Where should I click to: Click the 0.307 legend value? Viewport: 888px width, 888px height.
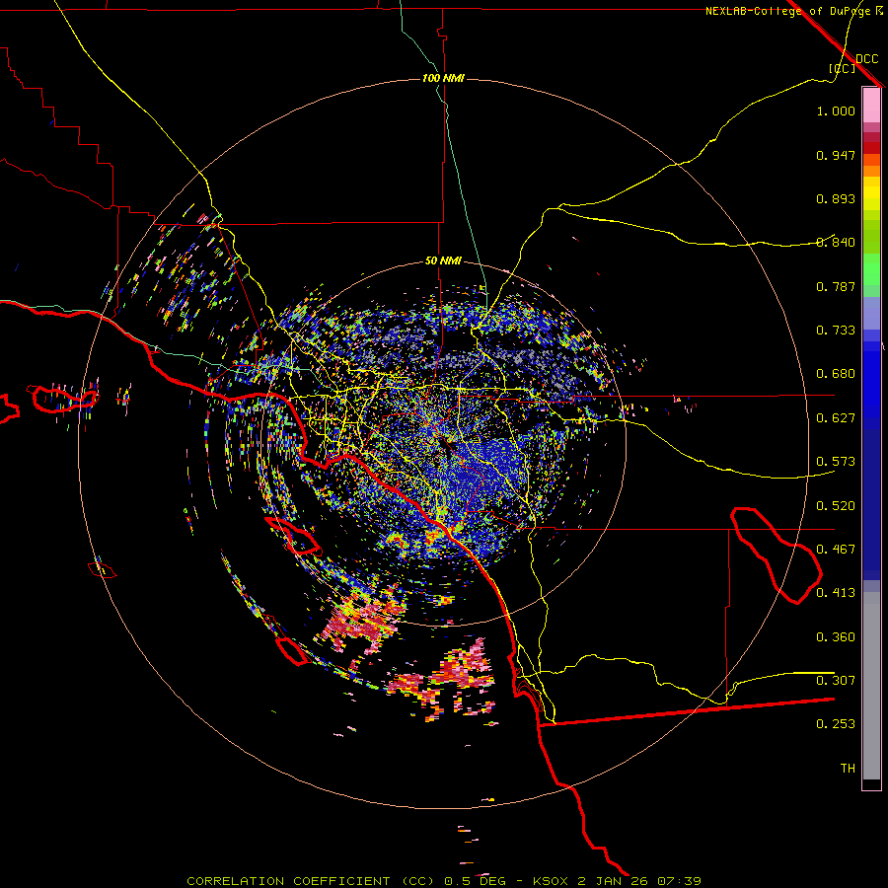(x=836, y=681)
